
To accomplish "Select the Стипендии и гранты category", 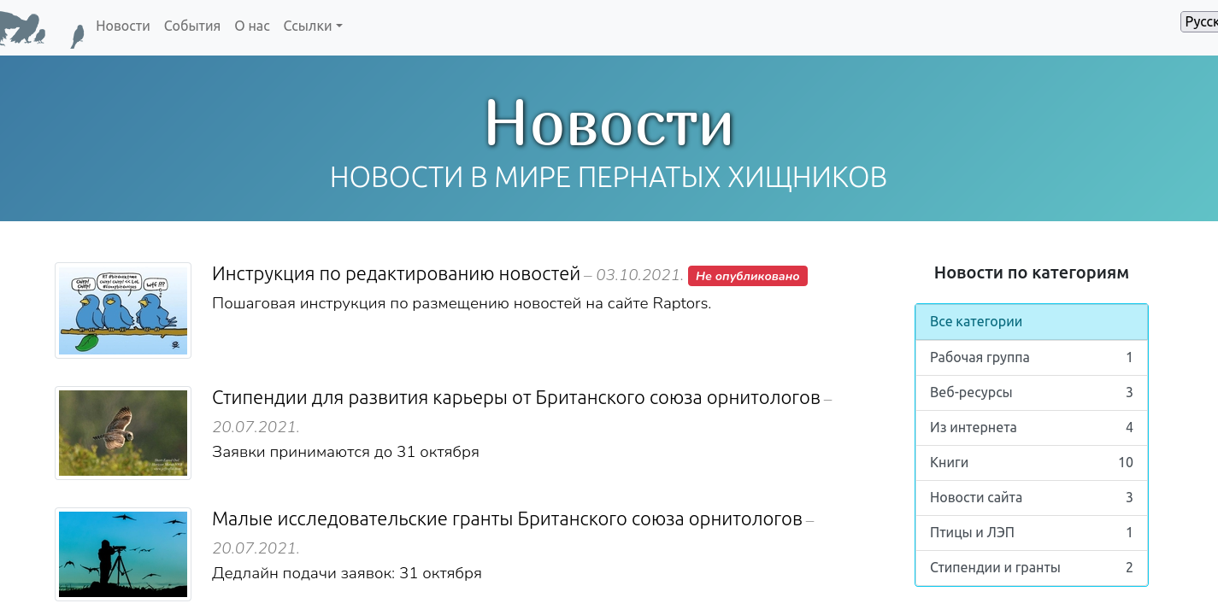I will point(1031,568).
